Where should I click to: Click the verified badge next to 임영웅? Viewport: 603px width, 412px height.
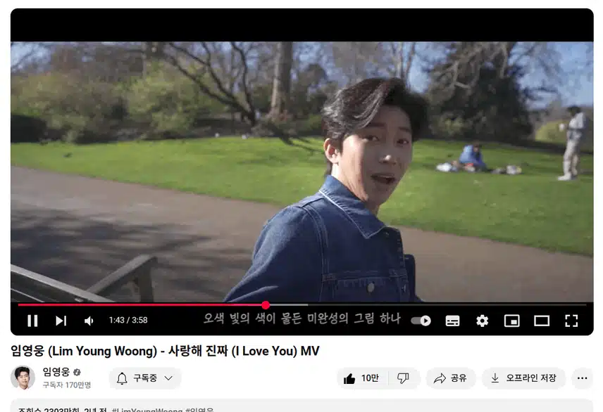(x=77, y=372)
